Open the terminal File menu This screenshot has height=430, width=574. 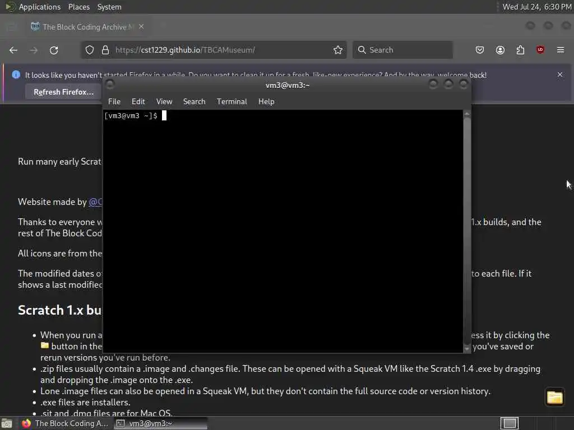pyautogui.click(x=114, y=102)
